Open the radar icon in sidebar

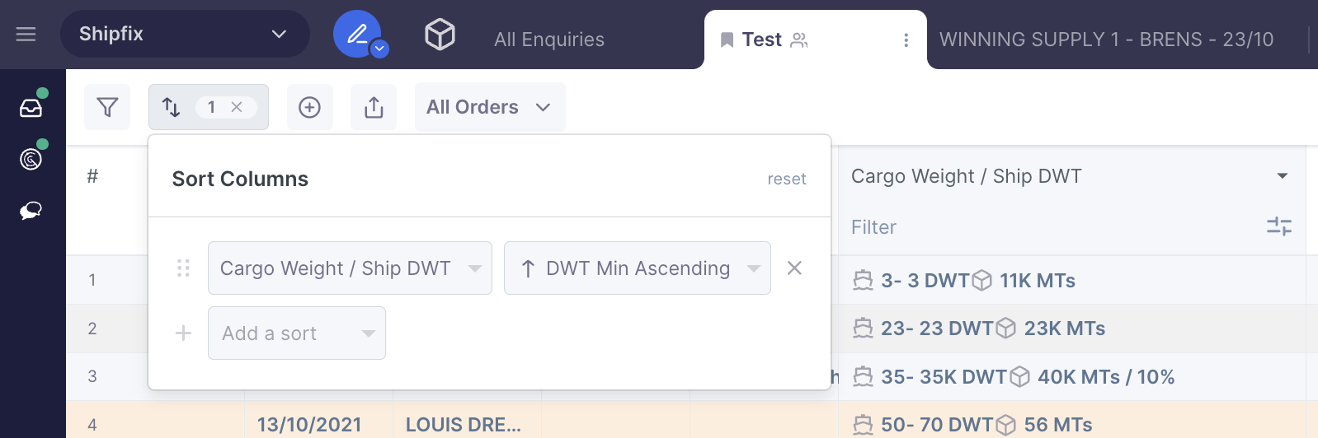(31, 159)
